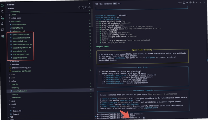The height and width of the screenshot is (120, 208).
Task: Open Source Control view in activity bar
Action: coord(2,18)
